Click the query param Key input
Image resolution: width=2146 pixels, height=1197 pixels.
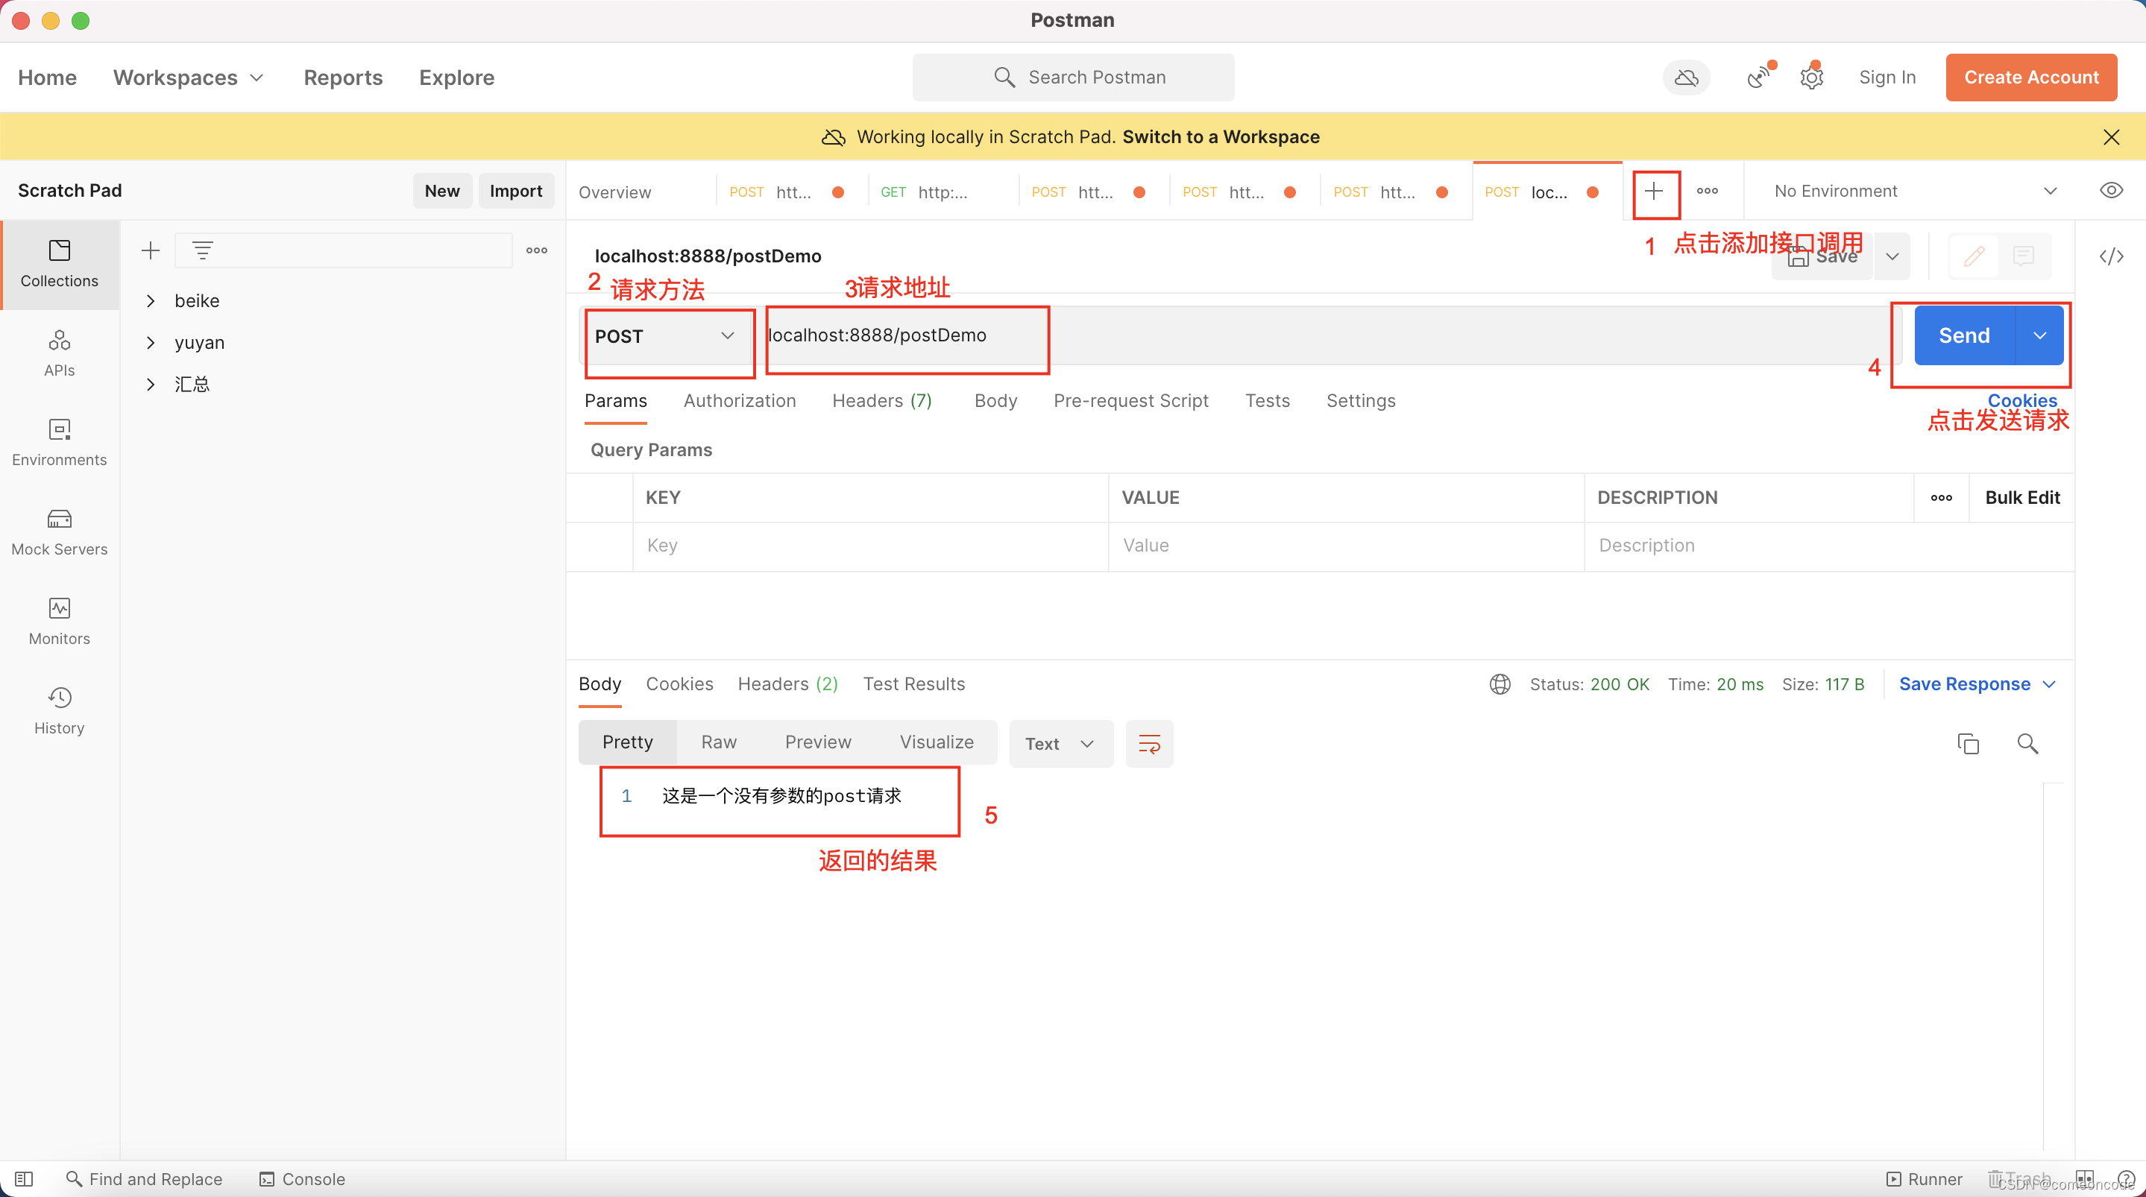[869, 546]
